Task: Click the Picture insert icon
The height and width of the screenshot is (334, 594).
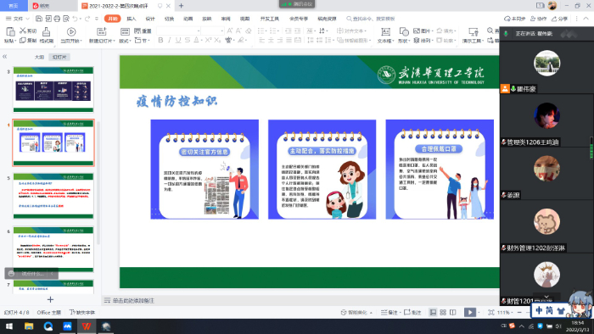Action: pos(417,31)
